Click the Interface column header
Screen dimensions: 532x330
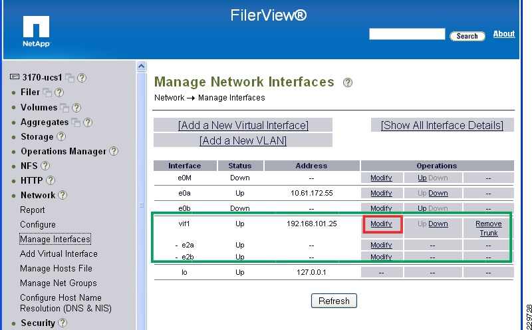point(185,166)
